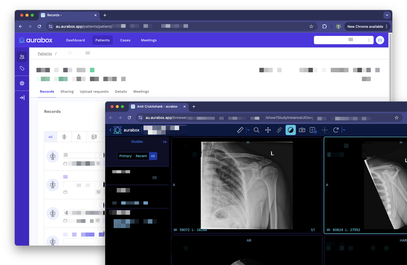Toggle the window level contrast tool
This screenshot has height=265, width=407.
[x=291, y=130]
